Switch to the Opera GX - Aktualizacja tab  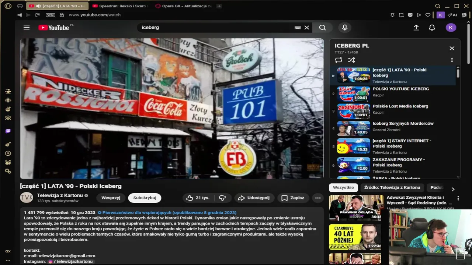click(183, 6)
